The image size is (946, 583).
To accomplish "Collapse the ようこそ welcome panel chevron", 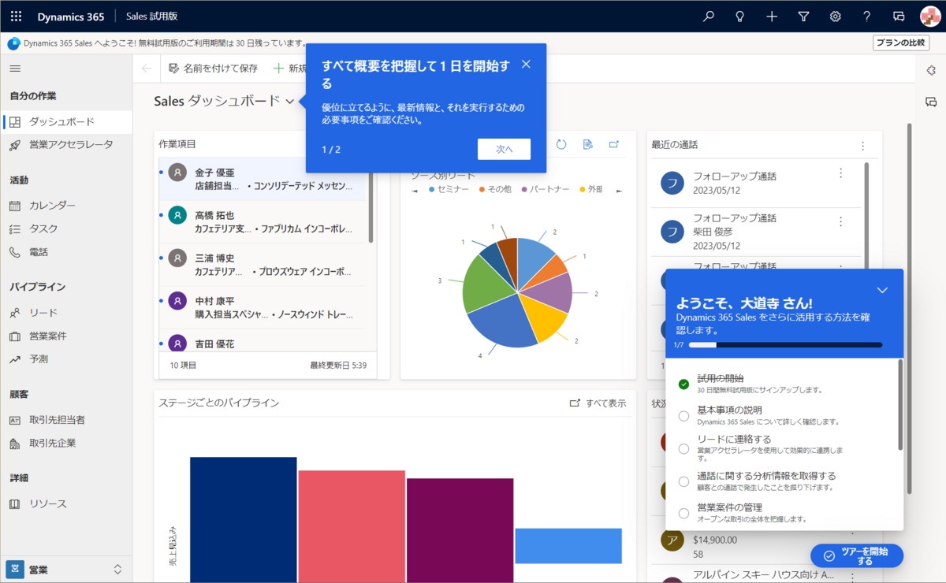I will click(x=881, y=290).
